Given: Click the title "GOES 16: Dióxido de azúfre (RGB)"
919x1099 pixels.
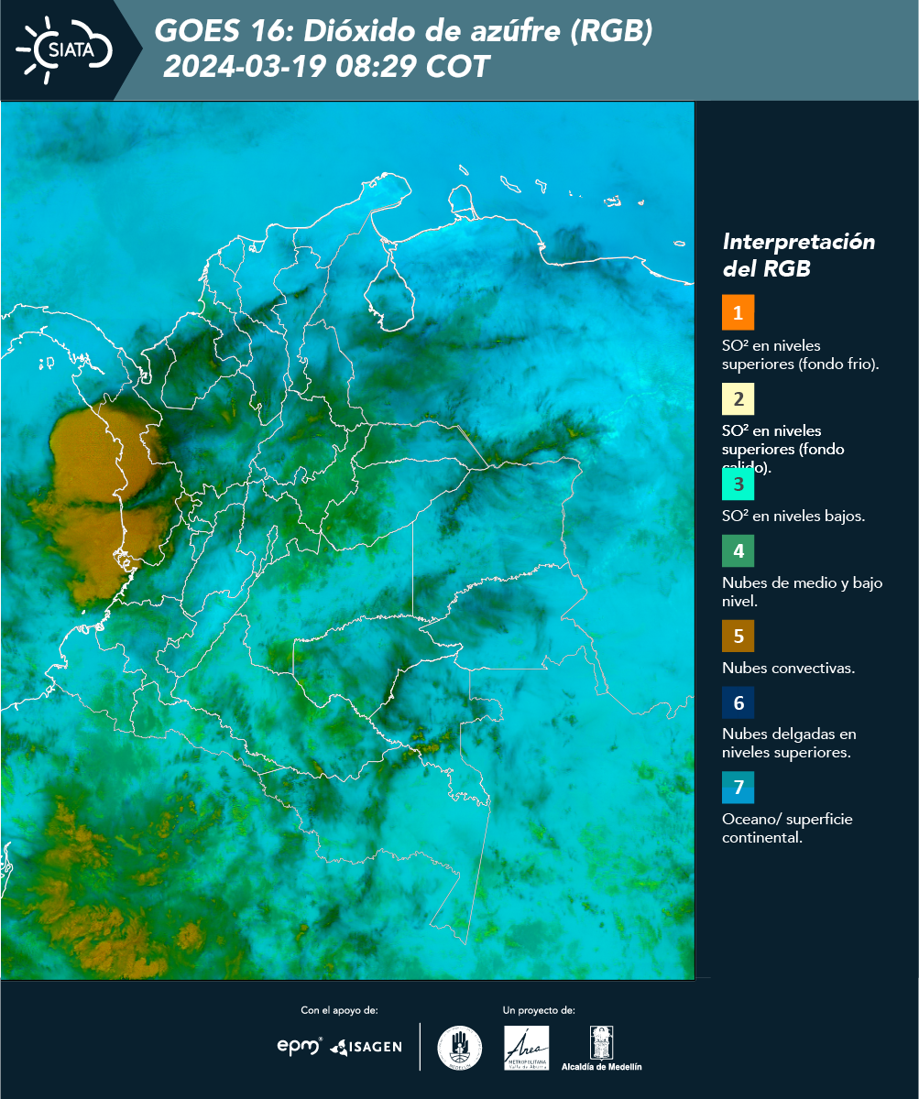Looking at the screenshot, I should tap(404, 32).
